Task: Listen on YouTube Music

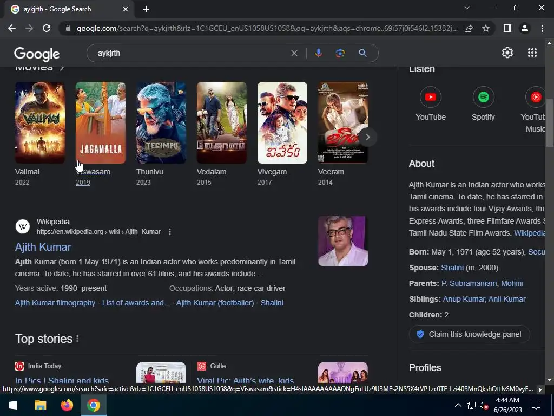Action: point(534,109)
